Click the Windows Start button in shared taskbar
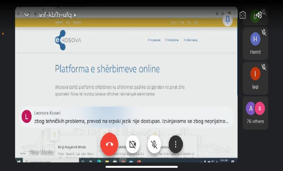Image resolution: width=283 pixels, height=171 pixels. [19, 162]
